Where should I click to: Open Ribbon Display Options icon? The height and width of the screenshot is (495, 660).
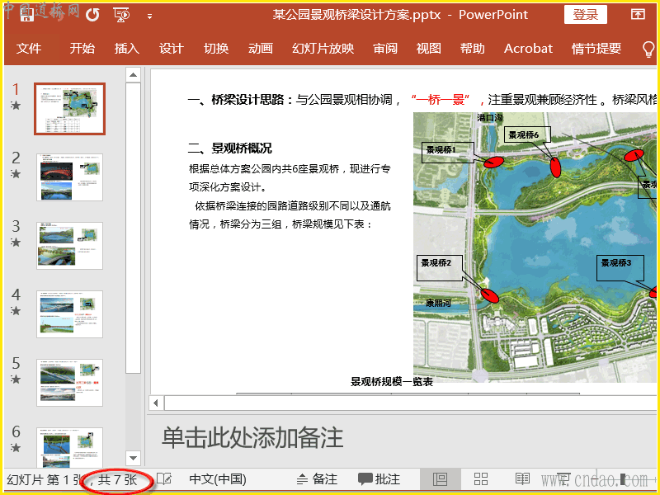(x=638, y=14)
